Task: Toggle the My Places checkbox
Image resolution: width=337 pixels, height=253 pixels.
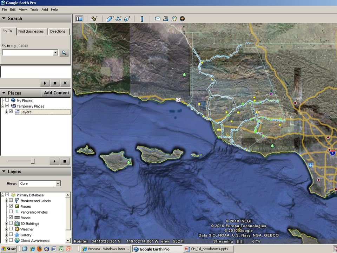Action: [7, 100]
